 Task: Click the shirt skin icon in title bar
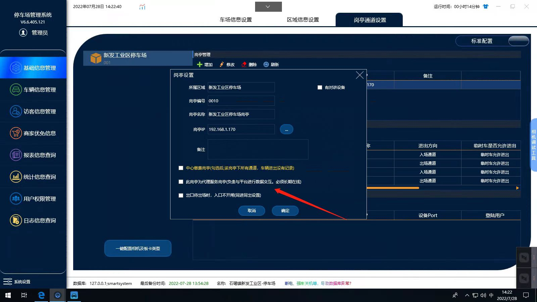click(486, 6)
